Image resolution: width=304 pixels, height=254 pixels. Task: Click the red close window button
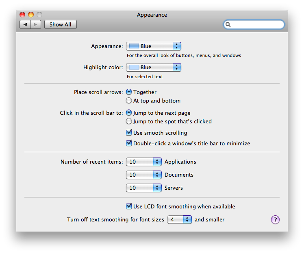coord(23,15)
